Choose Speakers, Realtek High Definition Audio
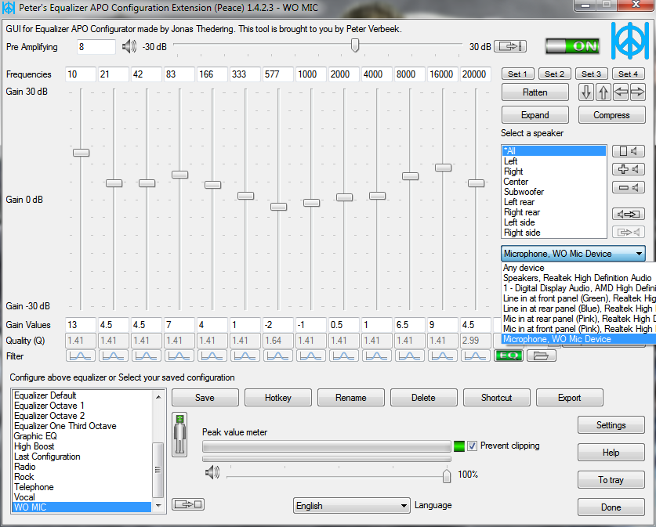 click(x=578, y=278)
